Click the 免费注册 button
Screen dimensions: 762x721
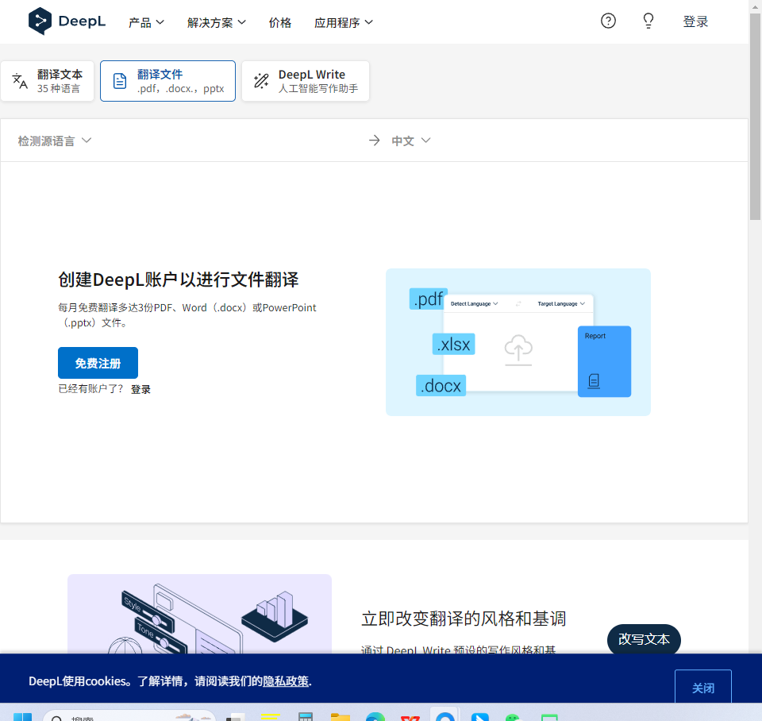pyautogui.click(x=98, y=363)
